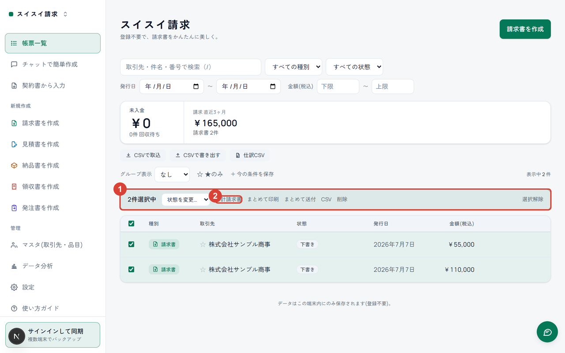
Task: Click まとめて印刷 in the selection bar
Action: (x=263, y=199)
